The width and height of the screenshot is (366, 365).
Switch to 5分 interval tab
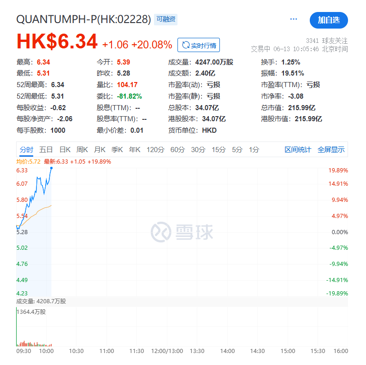pyautogui.click(x=237, y=150)
